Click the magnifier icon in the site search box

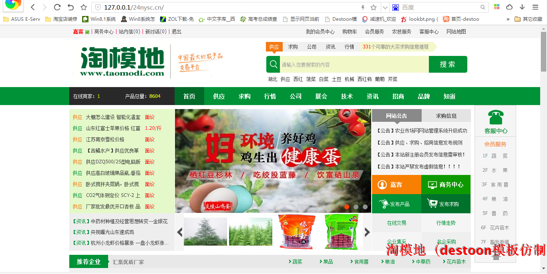point(273,64)
